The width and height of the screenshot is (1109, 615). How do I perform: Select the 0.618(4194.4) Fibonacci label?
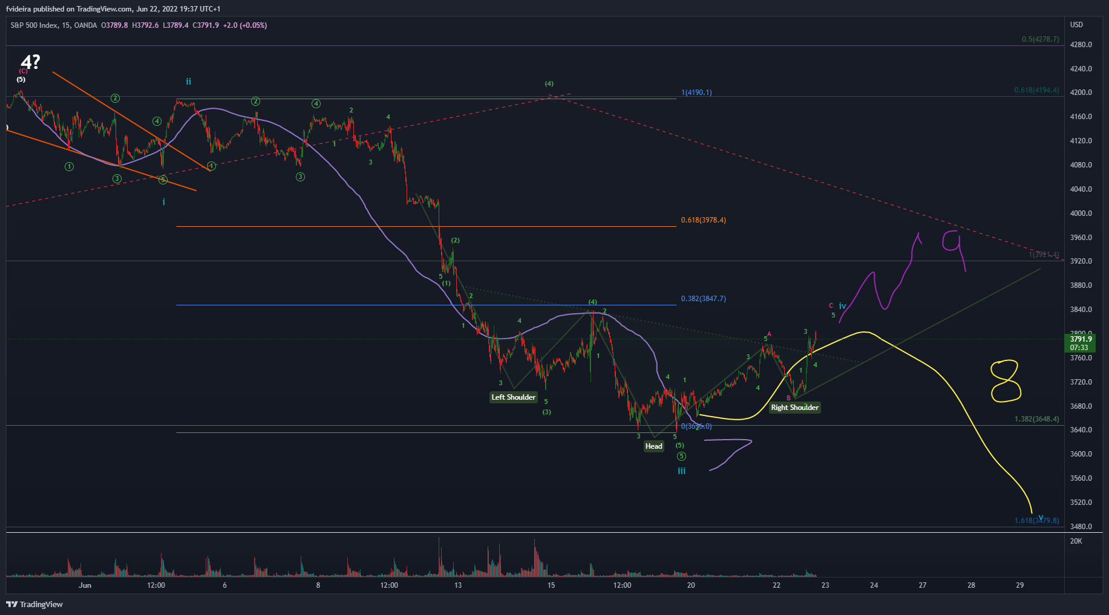coord(1036,90)
